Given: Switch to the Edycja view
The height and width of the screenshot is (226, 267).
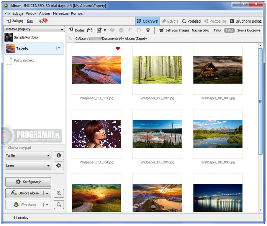Looking at the screenshot, I should point(170,21).
